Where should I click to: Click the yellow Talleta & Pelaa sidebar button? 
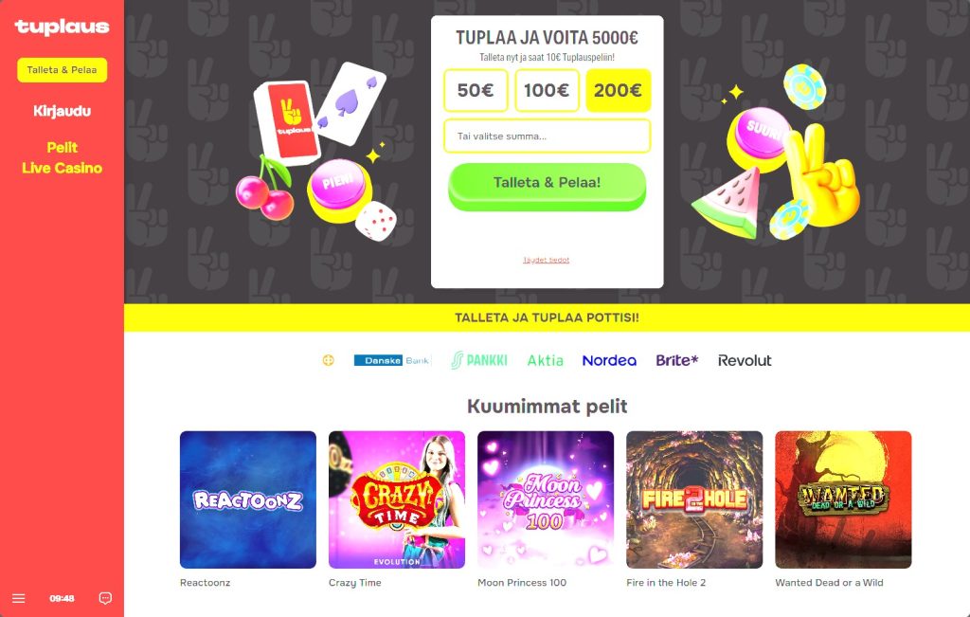click(x=62, y=70)
